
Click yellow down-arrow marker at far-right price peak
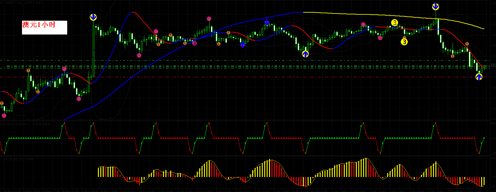tap(435, 7)
